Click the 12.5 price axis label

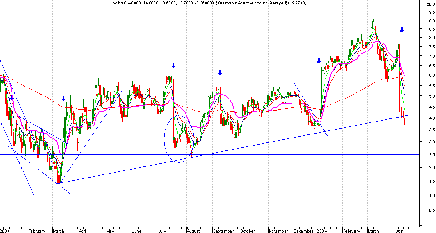430,155
